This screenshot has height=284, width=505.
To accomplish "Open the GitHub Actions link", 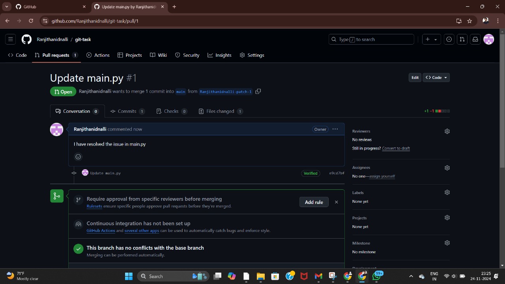I will pyautogui.click(x=101, y=231).
